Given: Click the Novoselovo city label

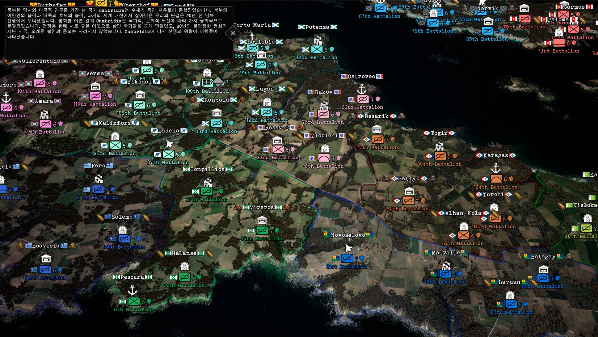Looking at the screenshot, I should tap(348, 235).
